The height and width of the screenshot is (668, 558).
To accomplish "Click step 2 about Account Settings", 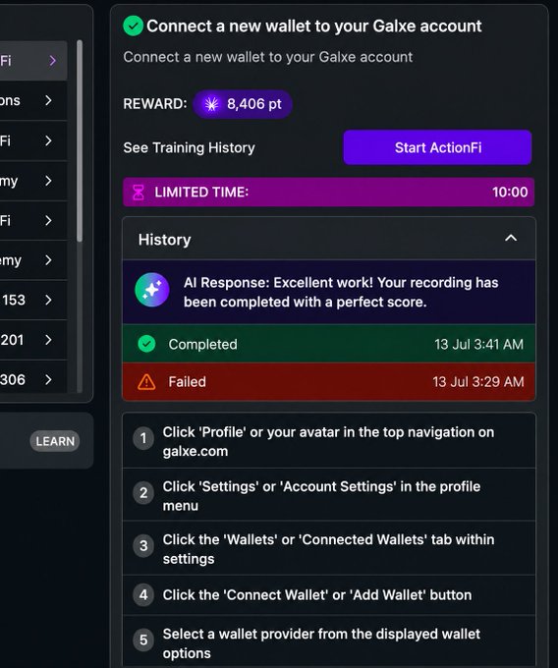I will (x=329, y=494).
